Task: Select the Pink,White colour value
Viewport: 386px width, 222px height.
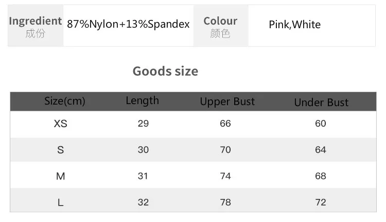Action: [295, 25]
